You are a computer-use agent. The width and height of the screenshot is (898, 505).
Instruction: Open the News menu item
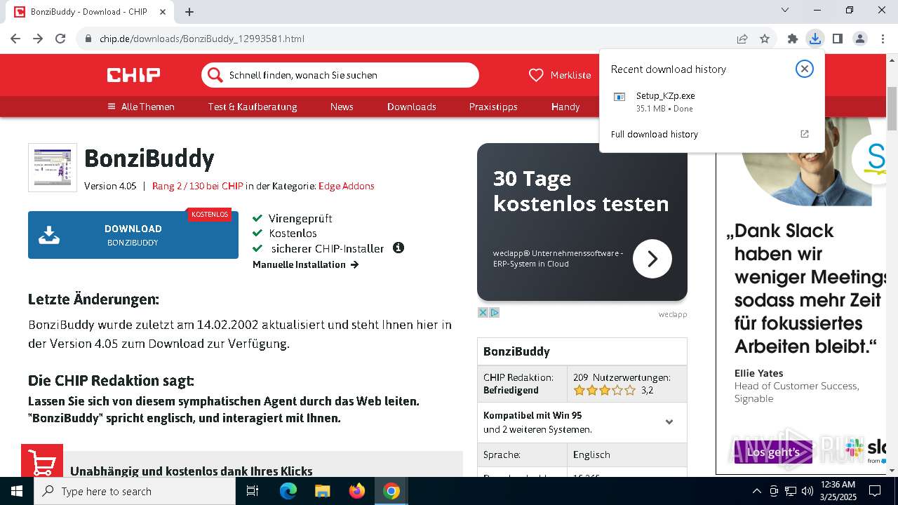pyautogui.click(x=342, y=107)
